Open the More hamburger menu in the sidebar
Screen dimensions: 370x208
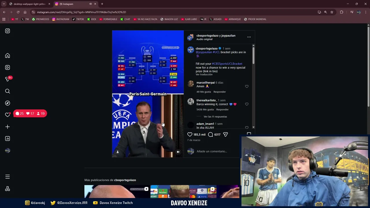click(8, 177)
